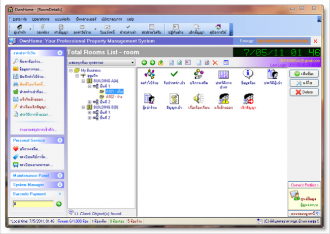Screen dimensions: 330x234
Task: Expand the System Manager section
Action: [60, 185]
